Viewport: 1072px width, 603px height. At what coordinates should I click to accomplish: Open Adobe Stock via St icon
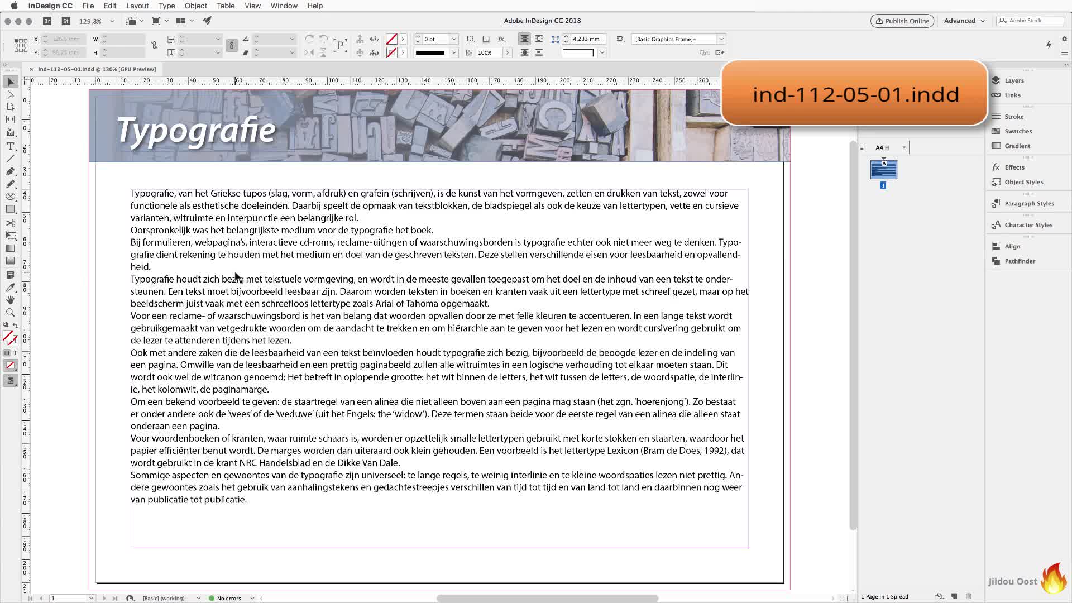click(66, 21)
